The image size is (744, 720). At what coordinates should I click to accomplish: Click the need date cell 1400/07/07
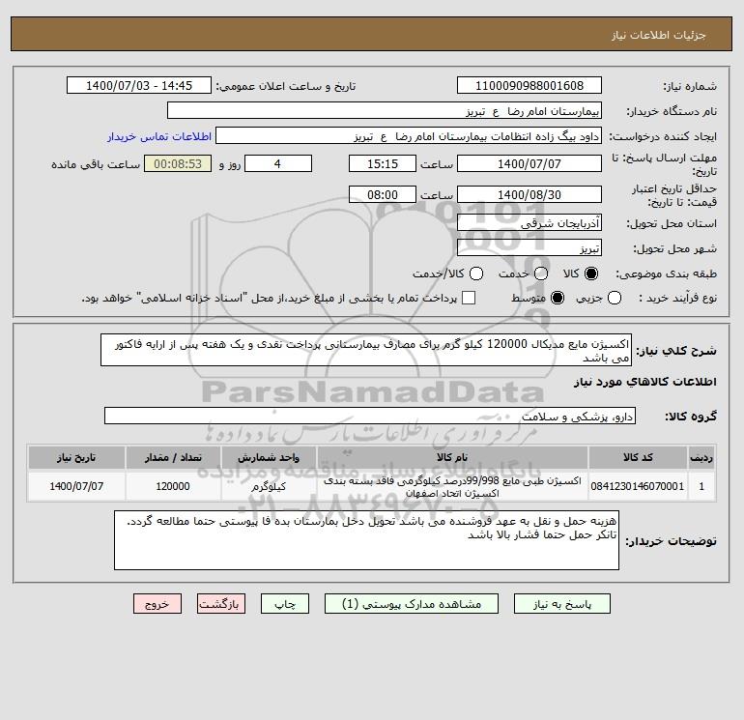tap(76, 486)
